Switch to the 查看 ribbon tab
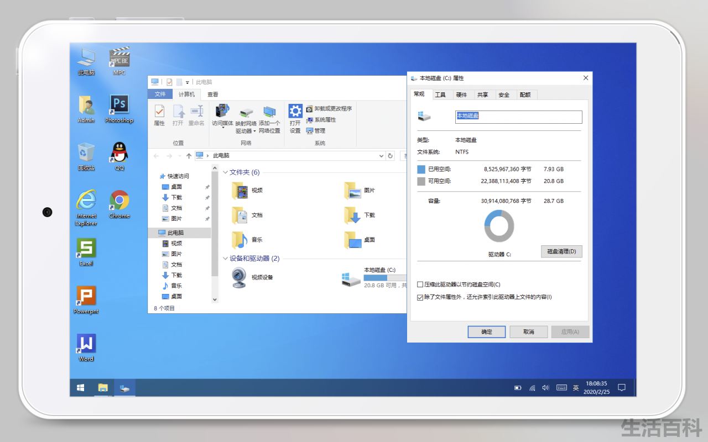708x442 pixels. point(213,94)
